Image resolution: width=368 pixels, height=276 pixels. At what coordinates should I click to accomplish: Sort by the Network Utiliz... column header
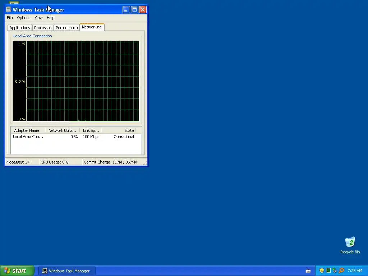coord(63,130)
